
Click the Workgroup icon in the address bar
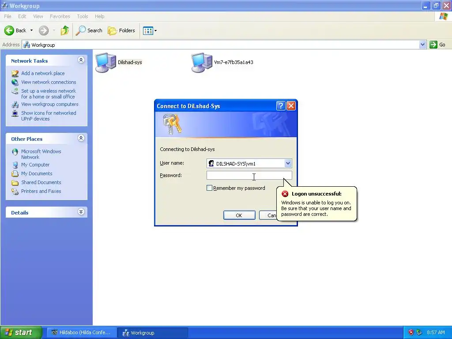pyautogui.click(x=26, y=45)
